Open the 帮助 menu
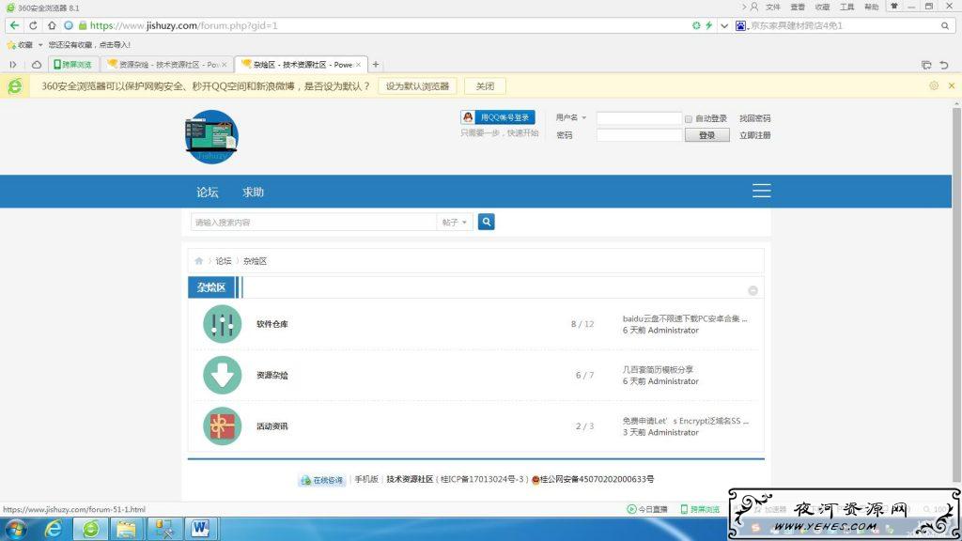 click(x=871, y=7)
